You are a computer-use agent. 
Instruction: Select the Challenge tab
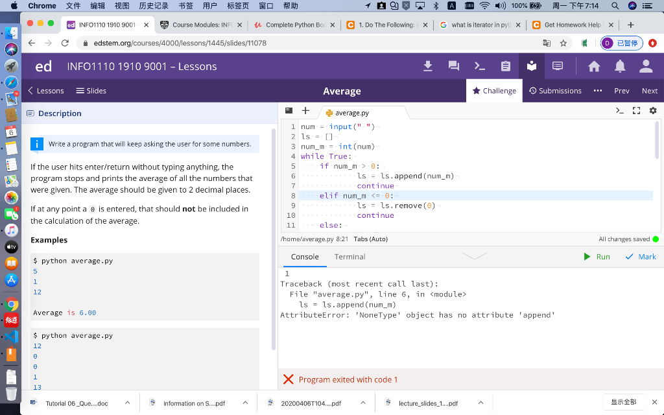click(x=494, y=91)
